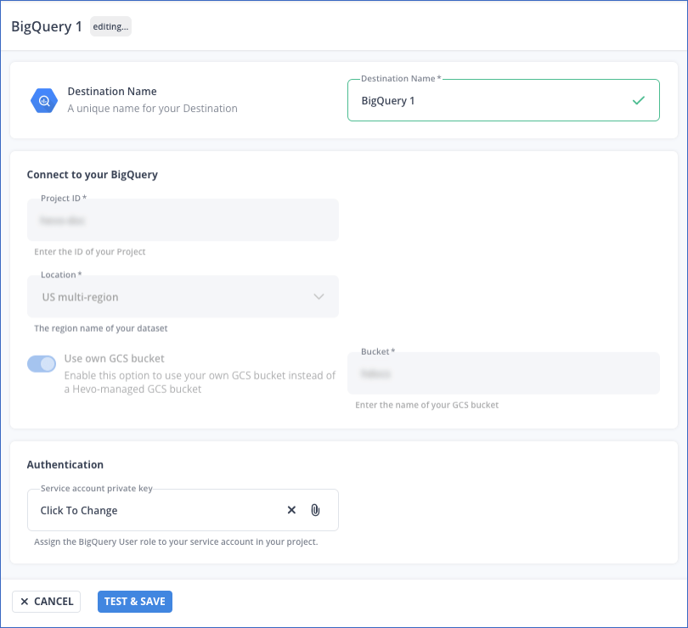
Task: Click the green checkmark in Destination Name field
Action: point(639,100)
